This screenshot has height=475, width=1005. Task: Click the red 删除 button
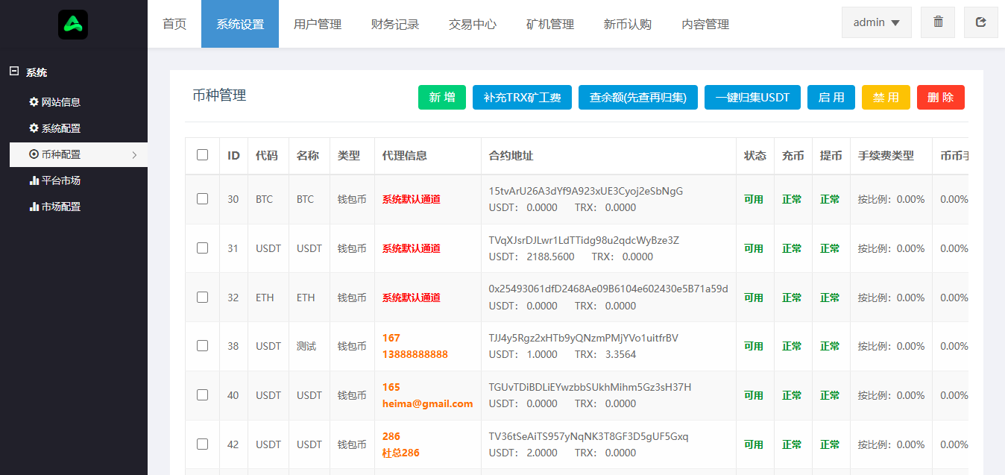coord(940,98)
